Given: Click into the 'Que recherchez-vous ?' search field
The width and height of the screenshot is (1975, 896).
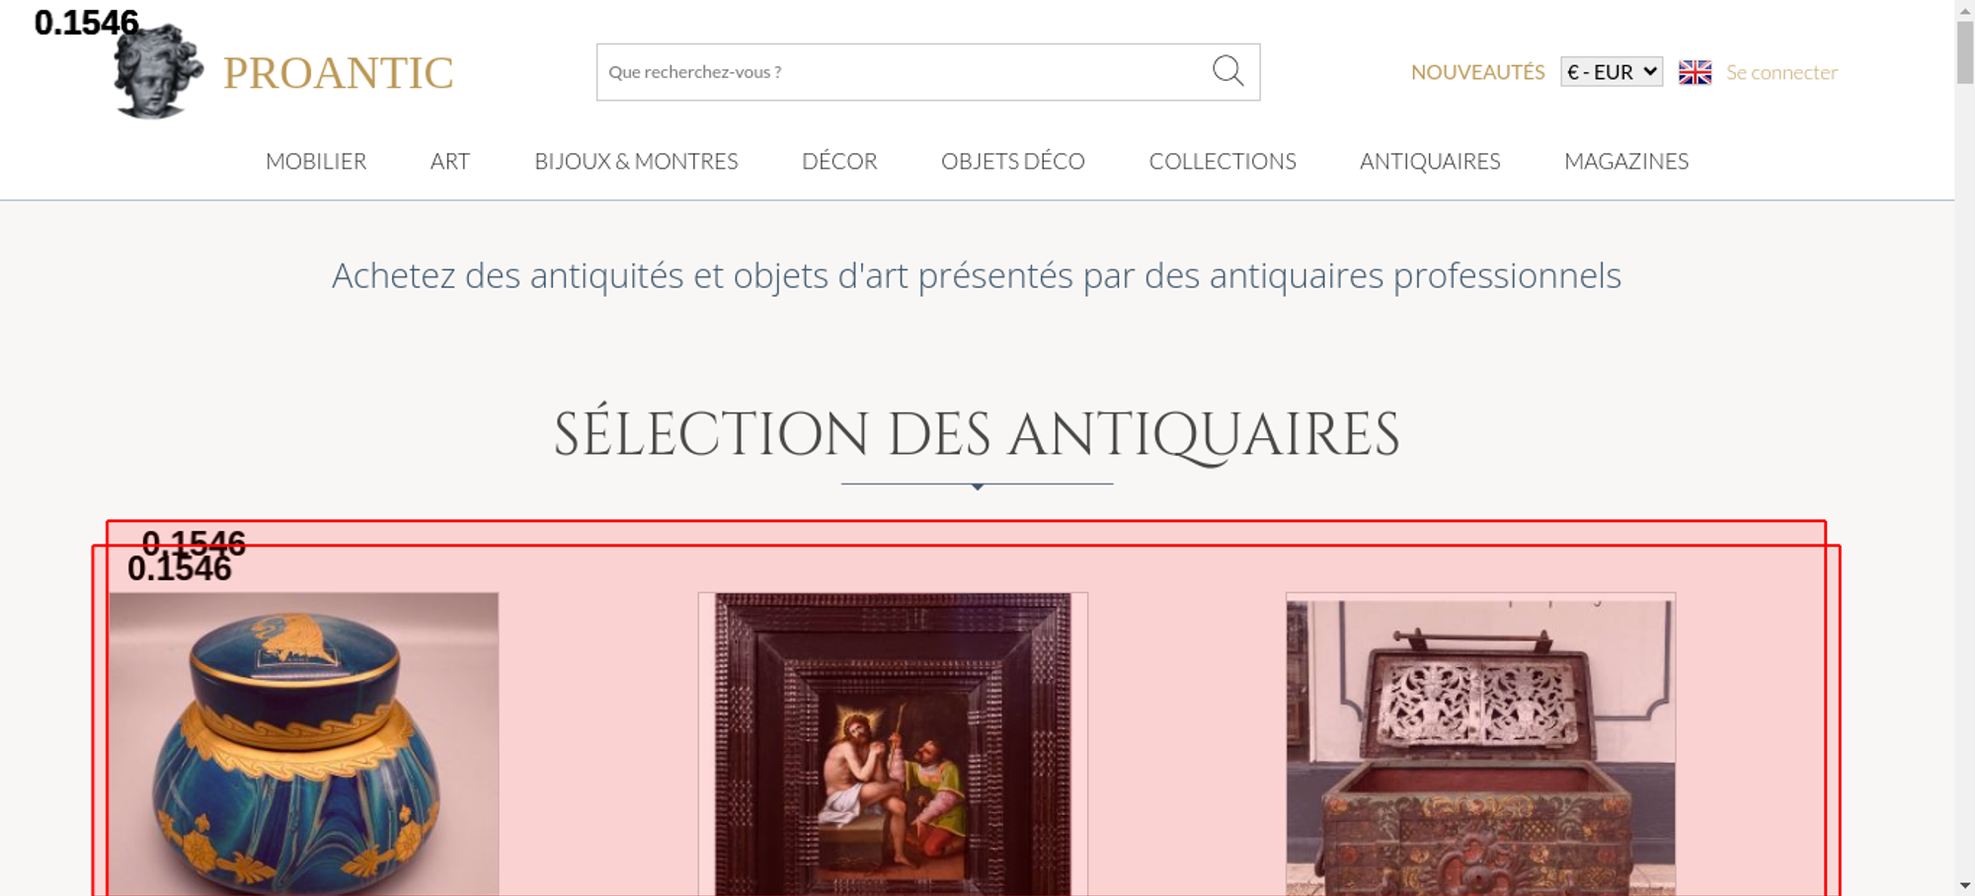Looking at the screenshot, I should coord(904,72).
